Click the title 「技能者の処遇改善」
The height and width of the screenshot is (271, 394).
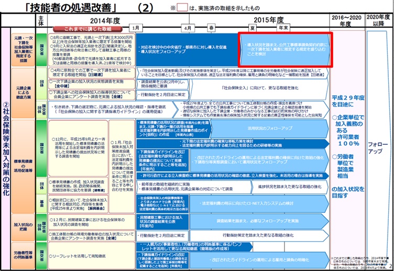71,7
